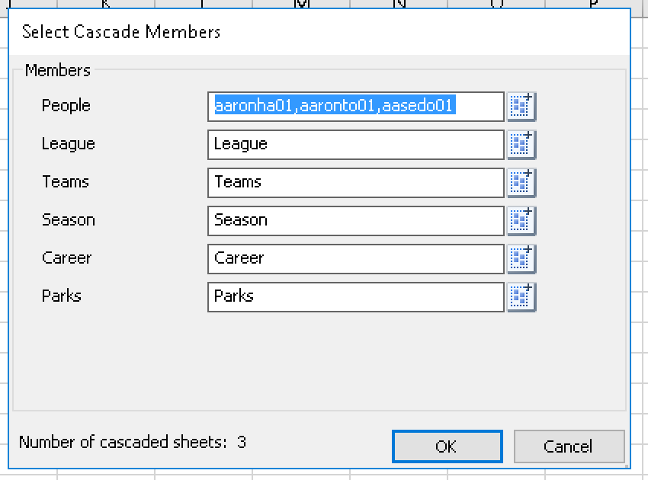Cancel the Select Cascade Members dialog
This screenshot has height=480, width=648.
[x=569, y=446]
